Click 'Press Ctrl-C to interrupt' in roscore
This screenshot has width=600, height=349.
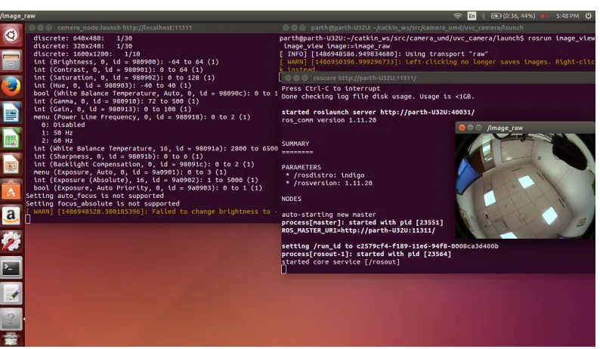coord(331,88)
